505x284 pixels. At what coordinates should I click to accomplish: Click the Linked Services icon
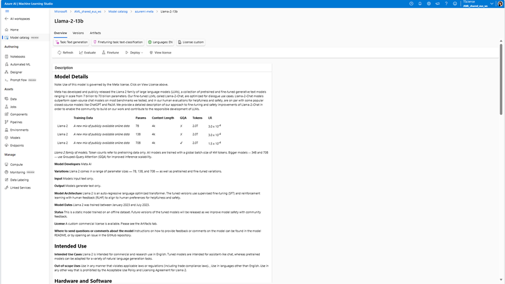tap(7, 187)
